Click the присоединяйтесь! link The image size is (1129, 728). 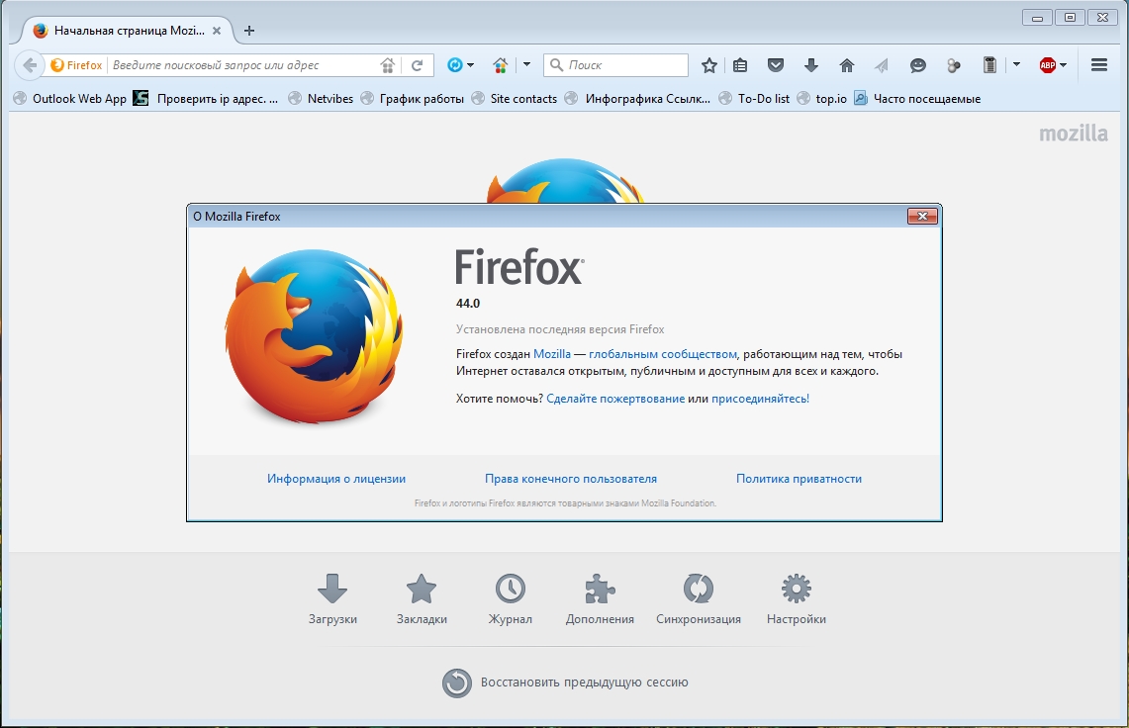[x=760, y=399]
